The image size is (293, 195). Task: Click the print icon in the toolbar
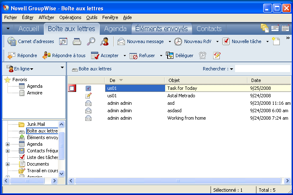[x=77, y=41]
